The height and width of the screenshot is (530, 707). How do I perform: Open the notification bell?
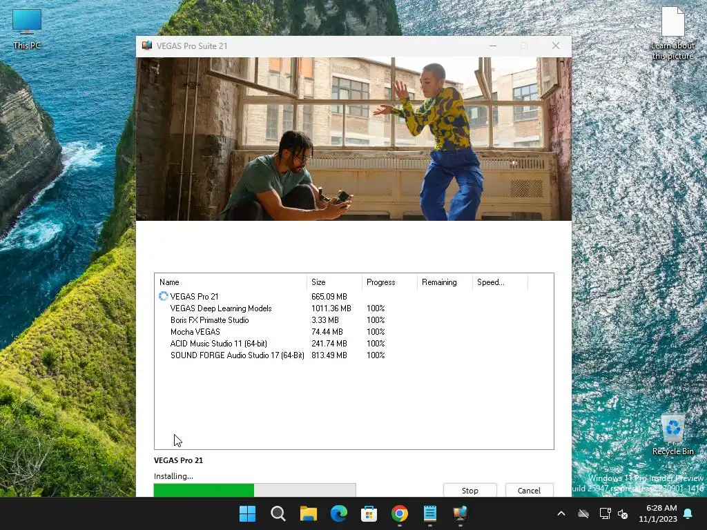(688, 513)
